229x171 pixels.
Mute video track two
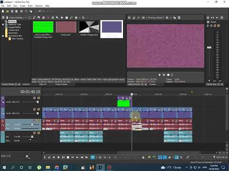tap(34, 109)
